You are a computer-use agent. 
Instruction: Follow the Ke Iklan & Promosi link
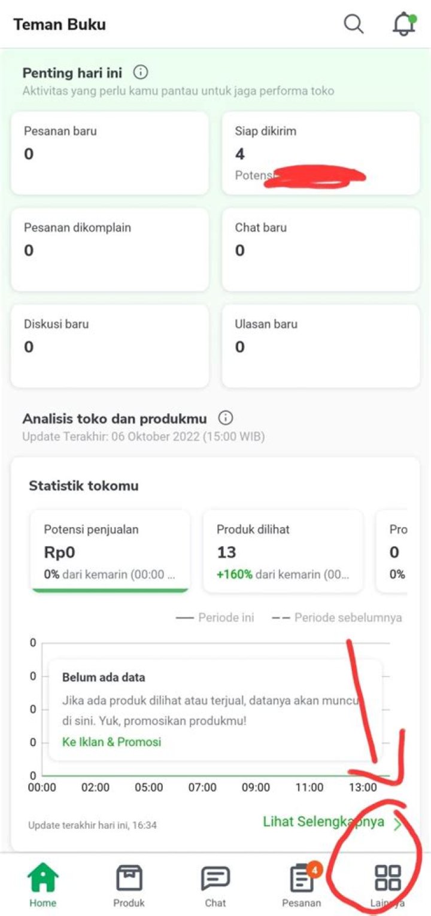(x=112, y=742)
